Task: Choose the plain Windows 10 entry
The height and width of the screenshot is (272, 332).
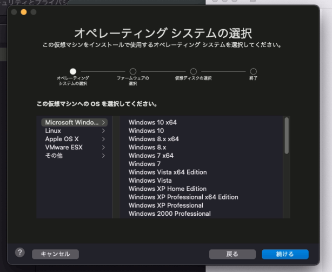Action: pyautogui.click(x=147, y=131)
